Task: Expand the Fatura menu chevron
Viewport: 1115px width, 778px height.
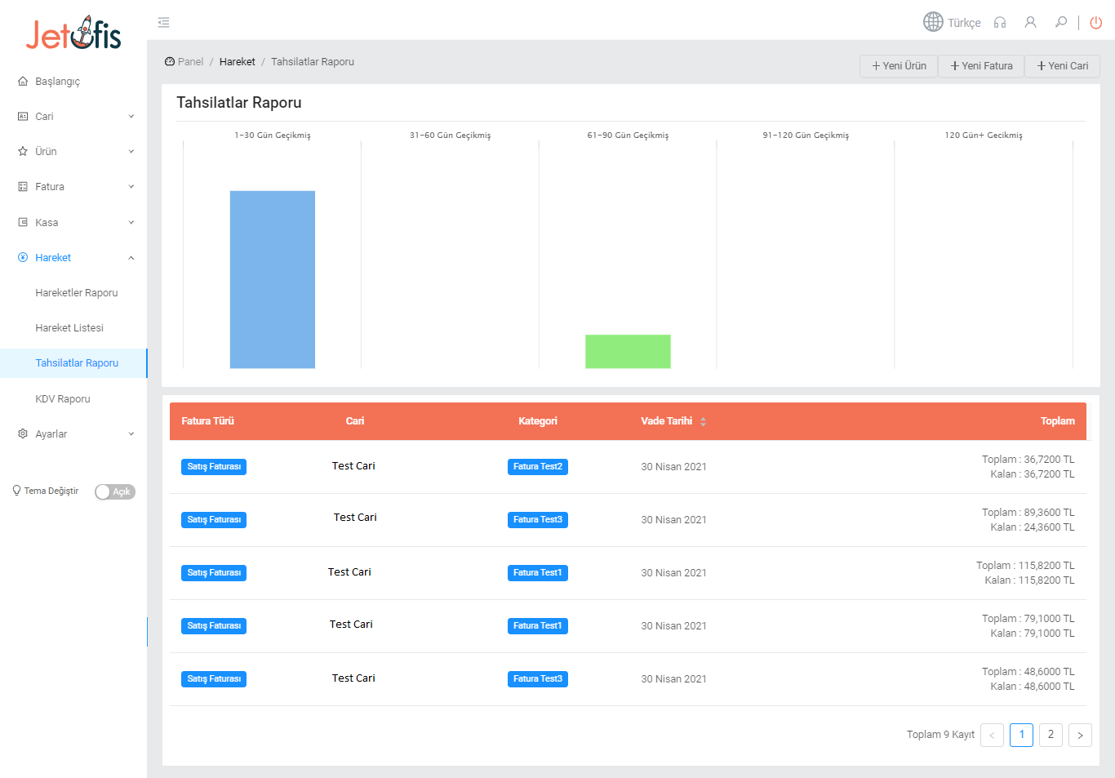Action: (x=131, y=187)
